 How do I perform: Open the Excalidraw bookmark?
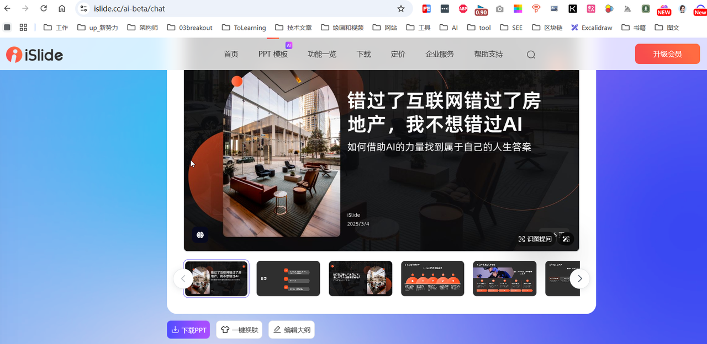click(592, 27)
